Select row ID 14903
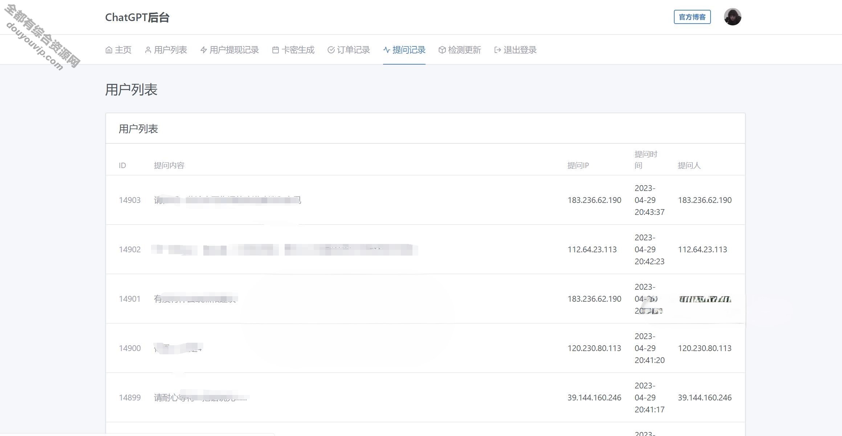842x436 pixels. tap(130, 200)
